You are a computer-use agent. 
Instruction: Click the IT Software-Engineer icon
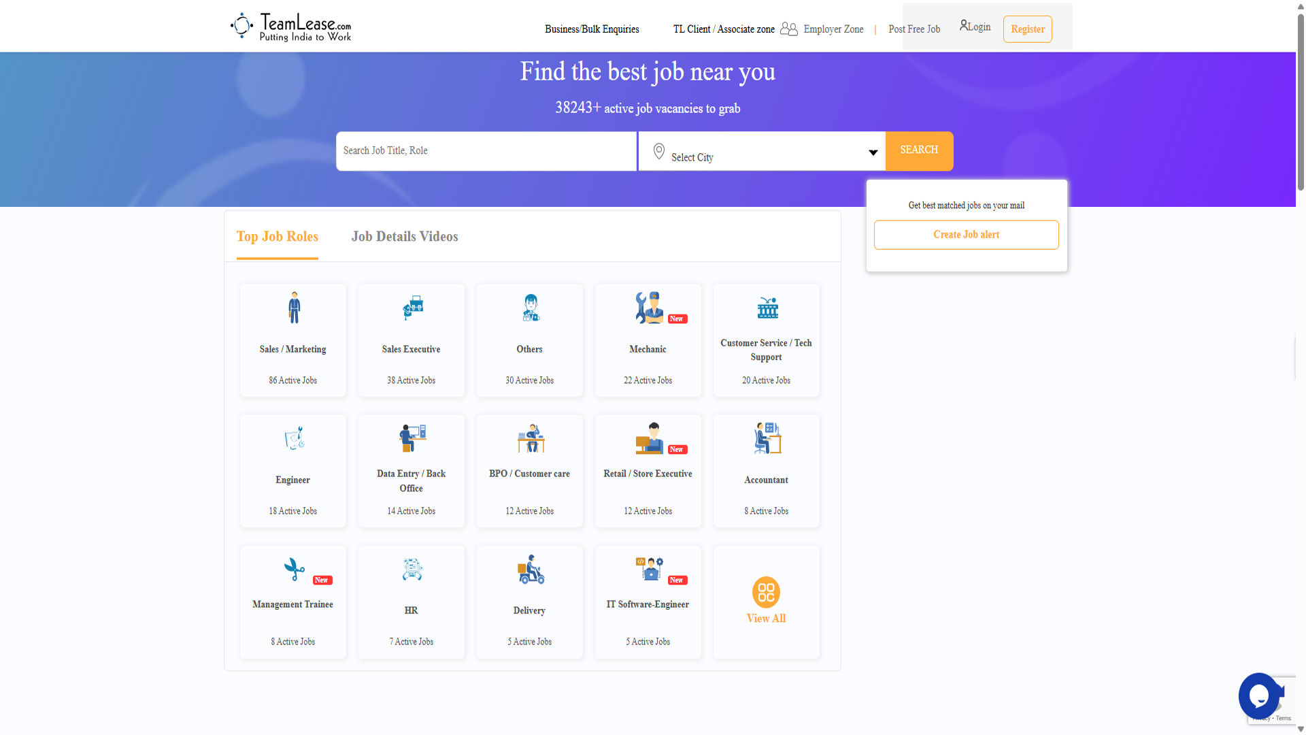coord(649,568)
